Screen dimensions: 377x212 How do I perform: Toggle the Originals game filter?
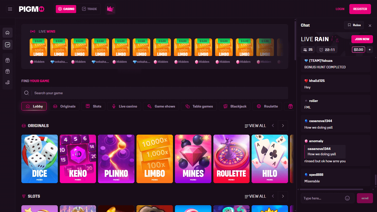(x=64, y=106)
